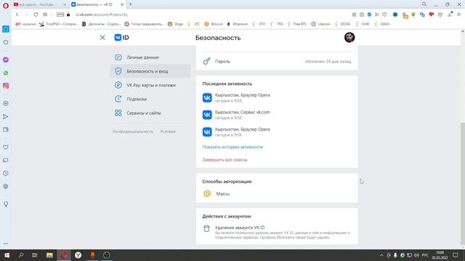Open the Пароль row

[277, 62]
